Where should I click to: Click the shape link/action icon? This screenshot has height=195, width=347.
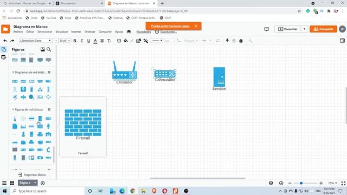point(139,41)
